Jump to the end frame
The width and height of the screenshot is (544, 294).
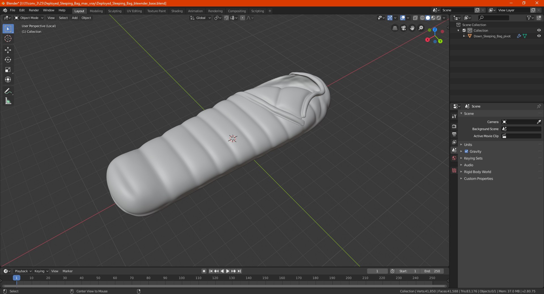tap(239, 271)
